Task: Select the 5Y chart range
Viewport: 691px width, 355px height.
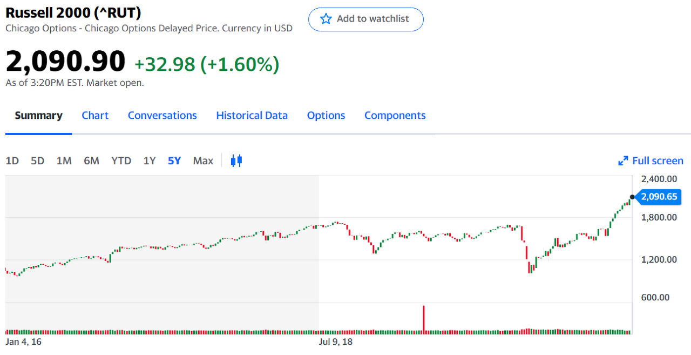Action: [x=174, y=160]
